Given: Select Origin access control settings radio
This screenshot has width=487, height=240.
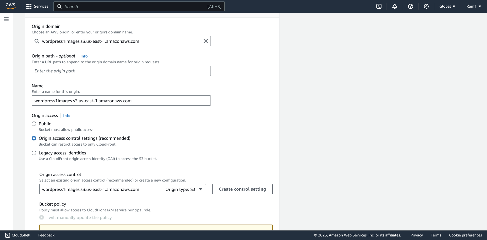Looking at the screenshot, I should click(x=34, y=138).
